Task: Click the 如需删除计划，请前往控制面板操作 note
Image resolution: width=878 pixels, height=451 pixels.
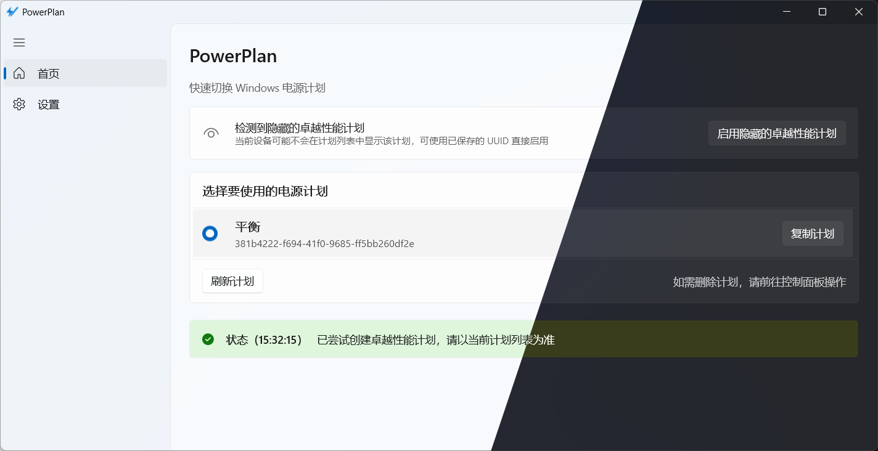Action: click(x=760, y=282)
